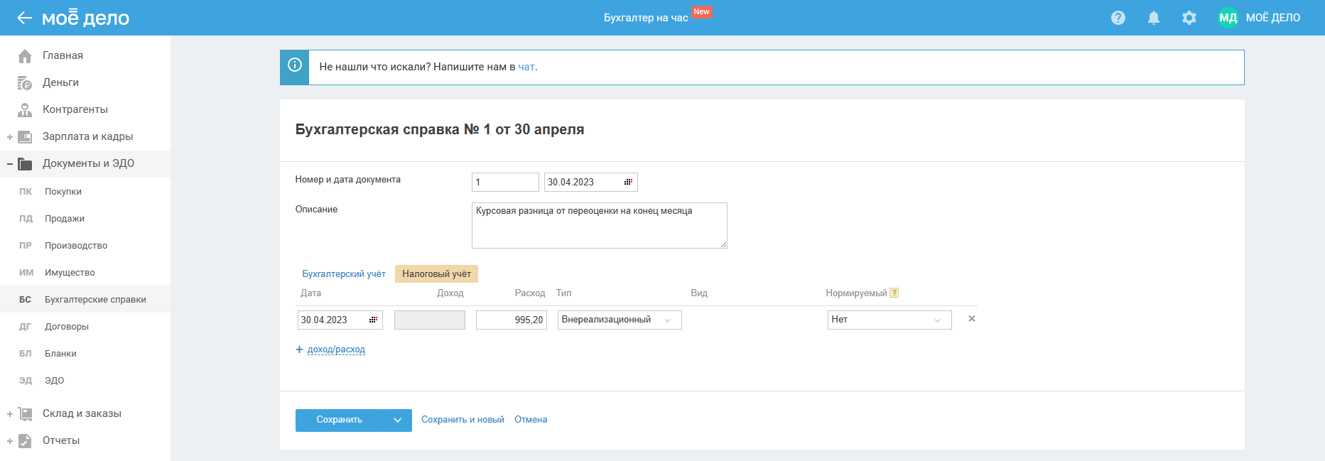Open settings gear icon

[1189, 18]
